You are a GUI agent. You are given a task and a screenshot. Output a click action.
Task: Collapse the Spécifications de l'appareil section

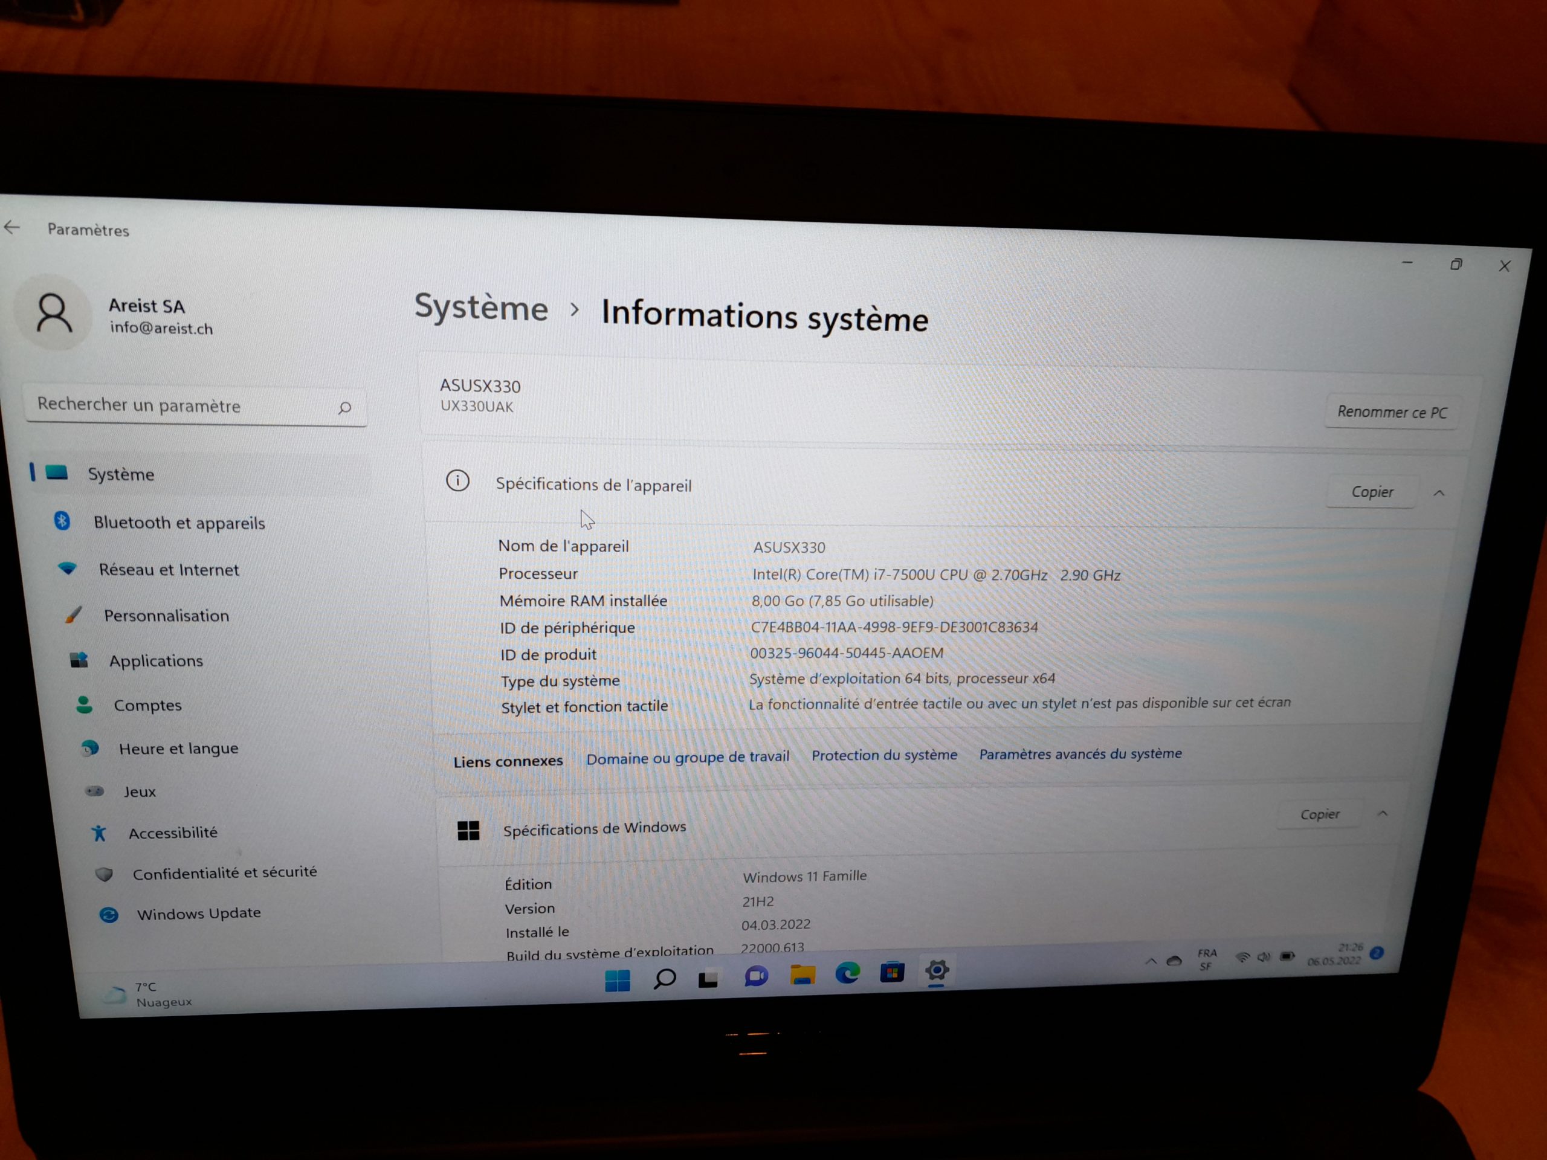pyautogui.click(x=1439, y=493)
